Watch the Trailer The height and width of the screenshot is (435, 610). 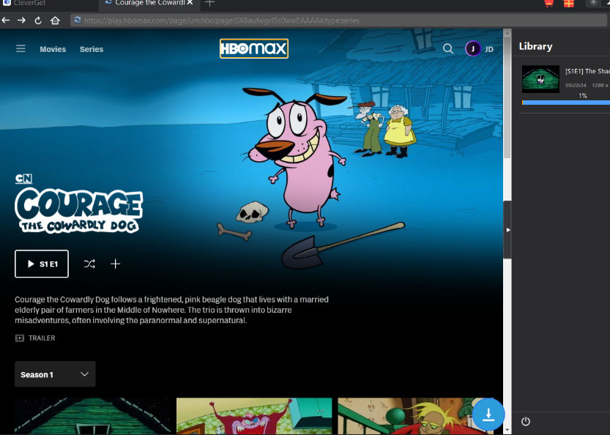tap(35, 338)
